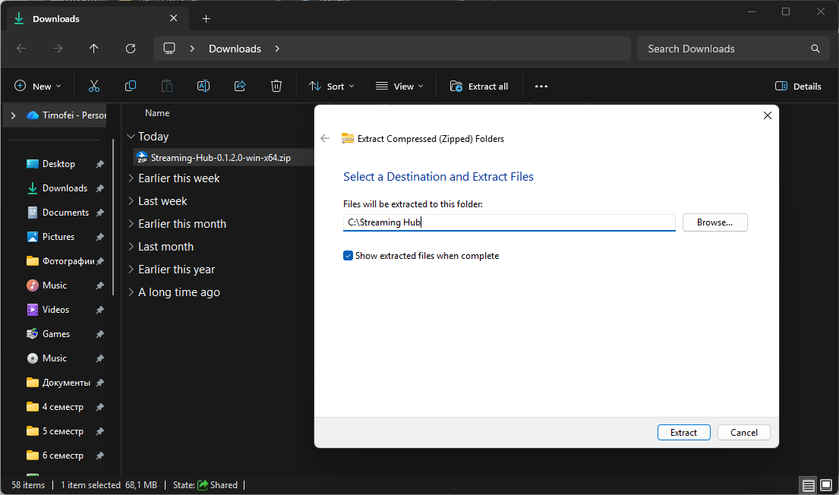Image resolution: width=839 pixels, height=495 pixels.
Task: Click the wizard back arrow in Extract dialog
Action: tap(325, 139)
